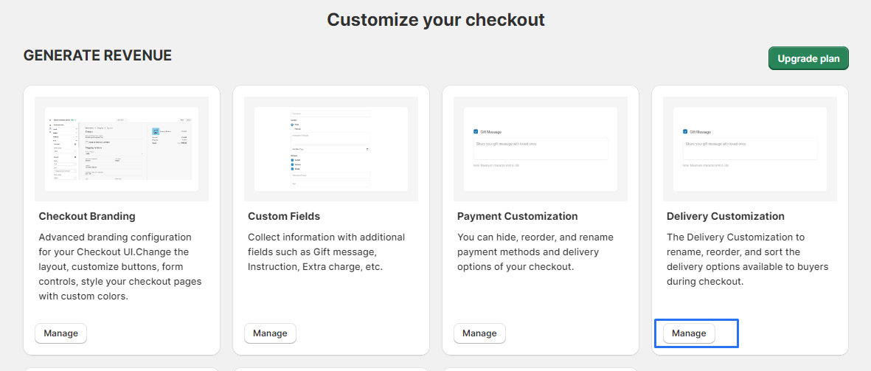Select the checked radio button in Custom Fields preview
Screen dimensions: 871x371
tap(293, 125)
